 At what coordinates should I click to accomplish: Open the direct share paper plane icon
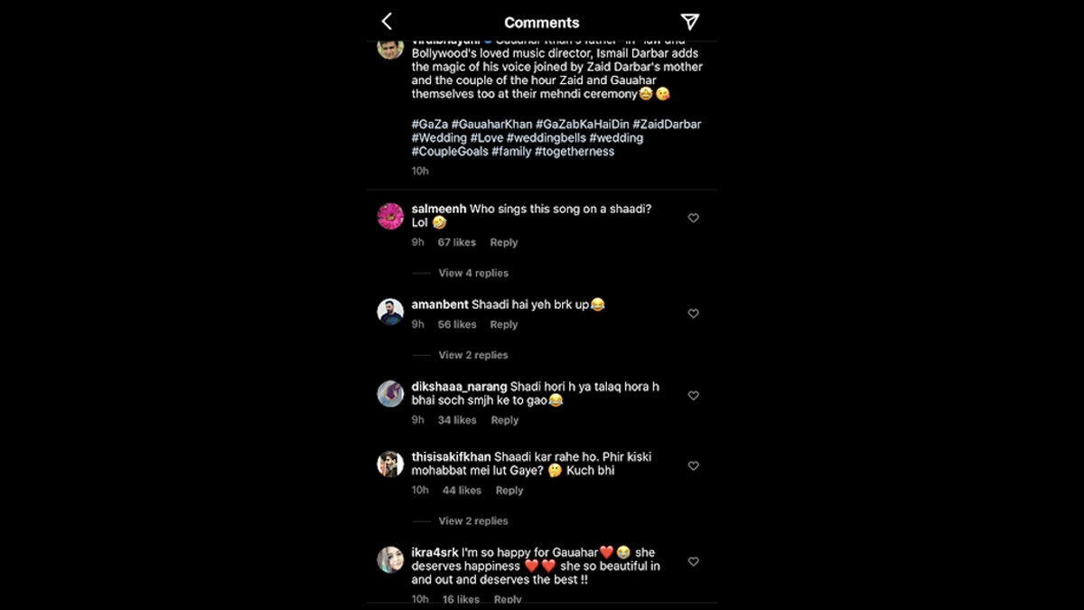click(690, 22)
